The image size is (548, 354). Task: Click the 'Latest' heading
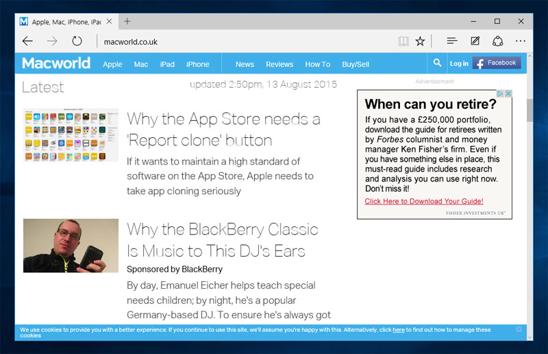42,87
